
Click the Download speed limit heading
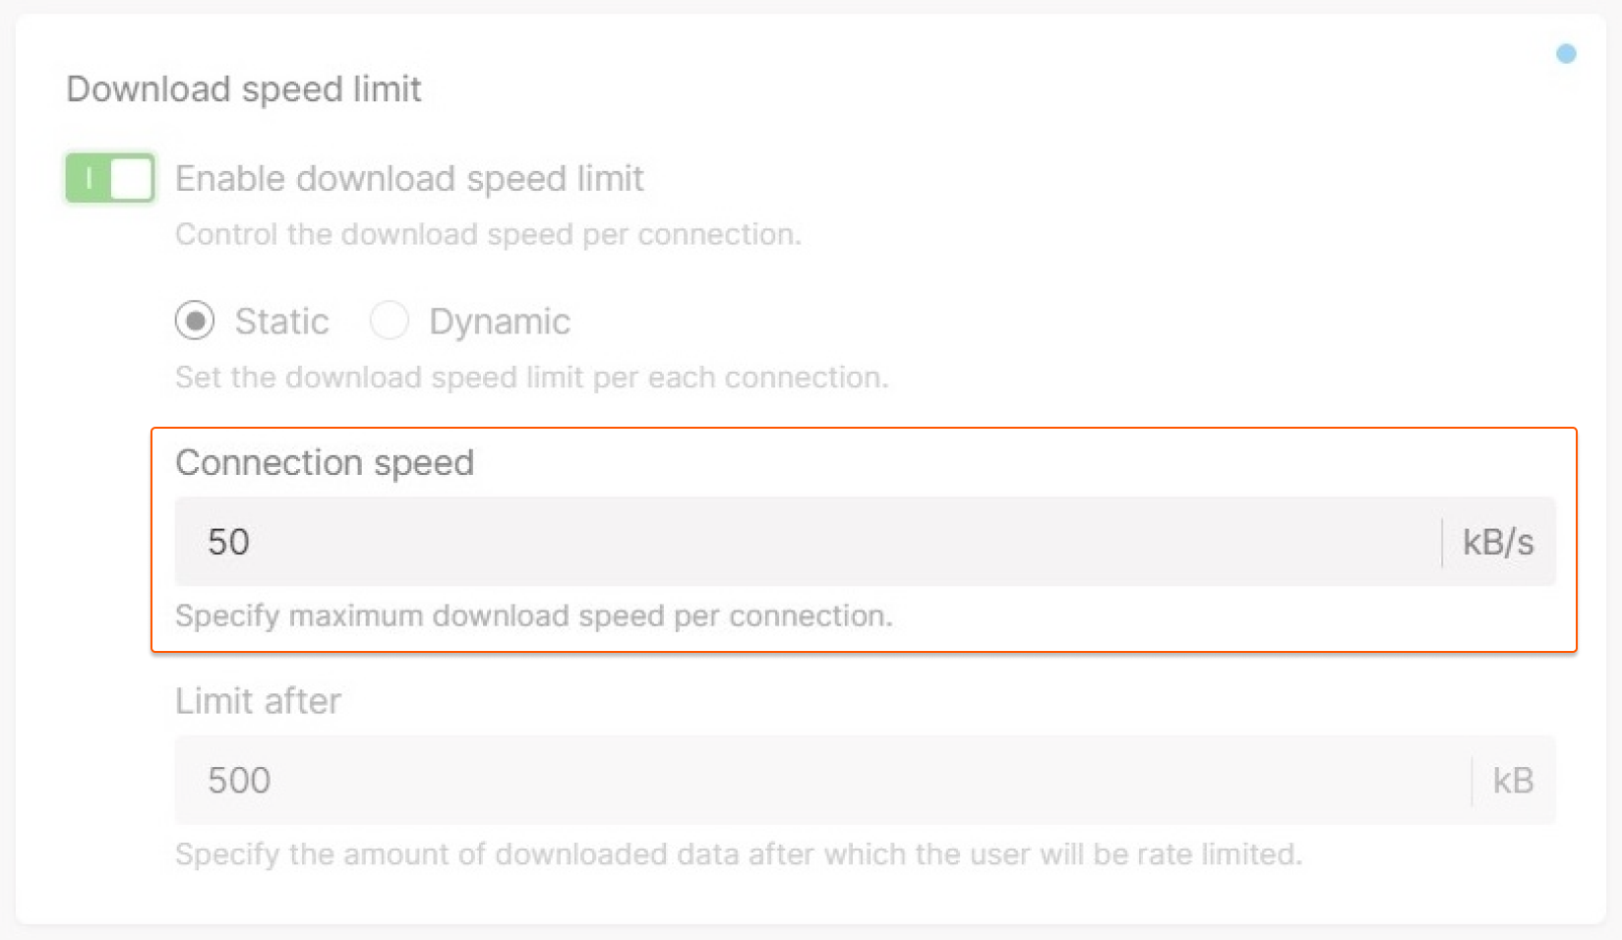(243, 89)
